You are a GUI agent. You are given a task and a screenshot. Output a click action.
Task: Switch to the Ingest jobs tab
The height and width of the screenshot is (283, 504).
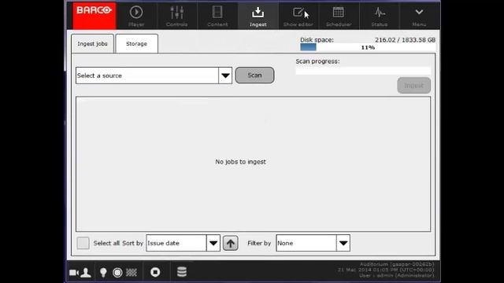(x=93, y=44)
